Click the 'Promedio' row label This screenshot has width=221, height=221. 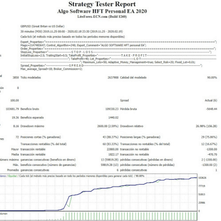pyautogui.click(x=13, y=170)
